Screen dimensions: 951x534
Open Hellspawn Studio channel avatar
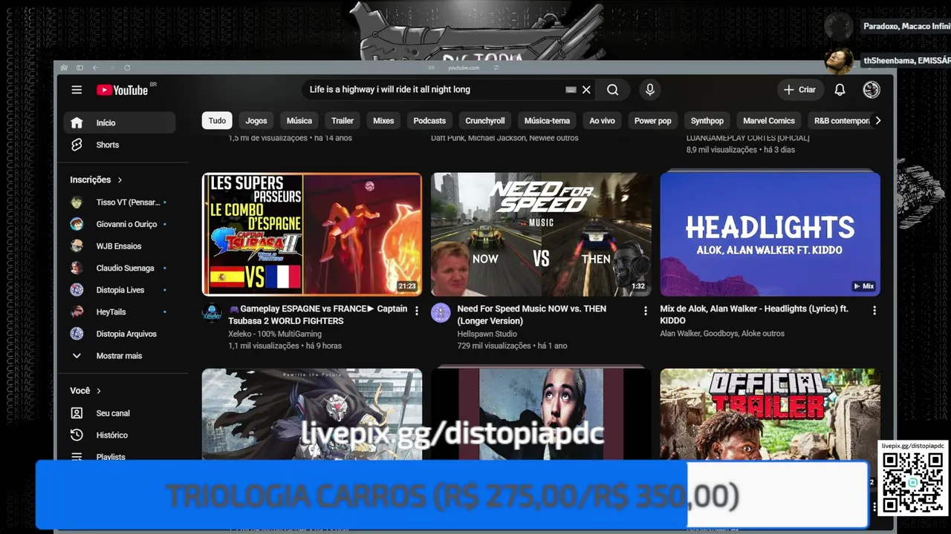(441, 313)
